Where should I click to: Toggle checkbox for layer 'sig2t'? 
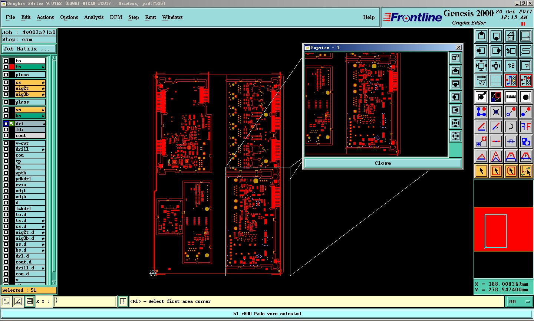pyautogui.click(x=6, y=88)
